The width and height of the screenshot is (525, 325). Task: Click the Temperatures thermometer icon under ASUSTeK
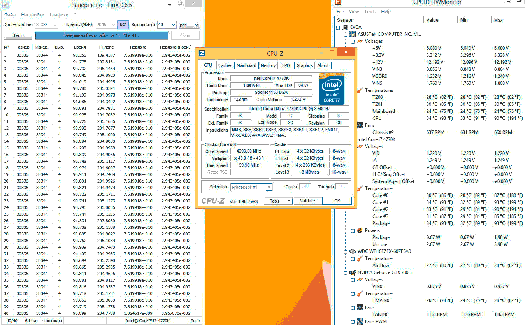(360, 90)
